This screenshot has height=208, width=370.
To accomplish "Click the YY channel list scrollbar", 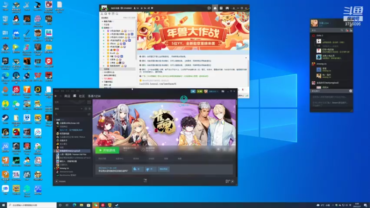I will 136,40.
